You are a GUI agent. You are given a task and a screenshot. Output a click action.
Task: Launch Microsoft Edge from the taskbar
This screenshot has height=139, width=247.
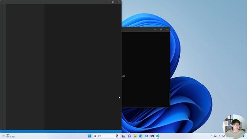(140, 136)
